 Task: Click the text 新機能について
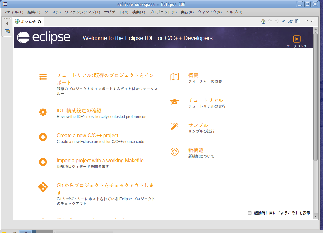pos(201,156)
